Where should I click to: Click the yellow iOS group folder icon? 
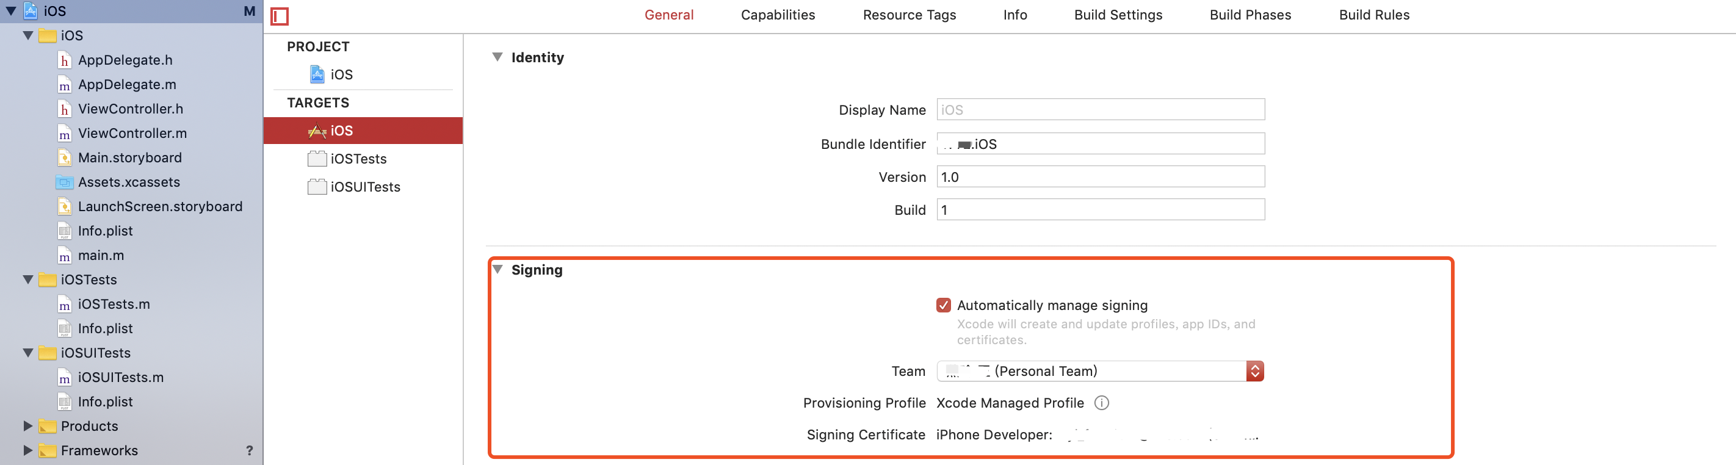(47, 36)
